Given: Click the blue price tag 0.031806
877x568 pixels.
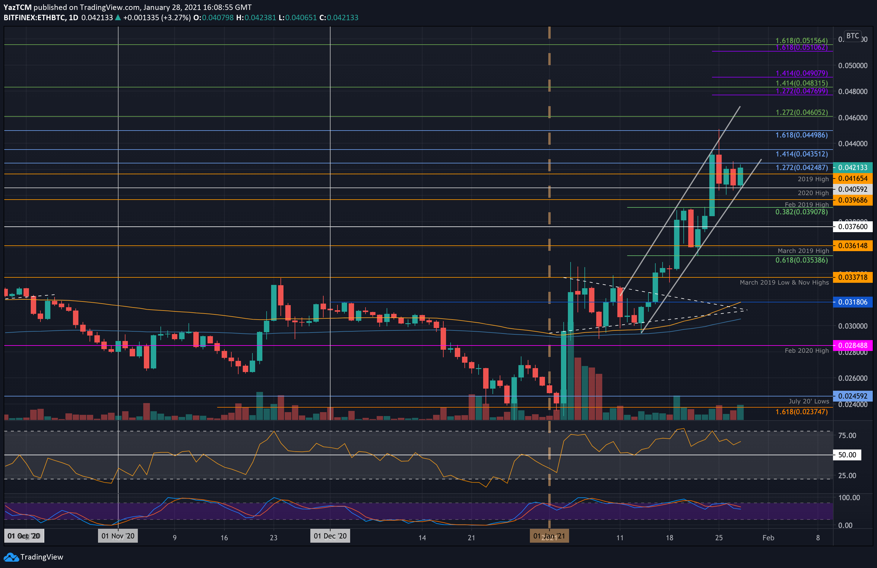Looking at the screenshot, I should pyautogui.click(x=853, y=302).
